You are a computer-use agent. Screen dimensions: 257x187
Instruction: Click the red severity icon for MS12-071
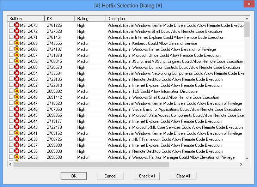pyautogui.click(x=17, y=37)
